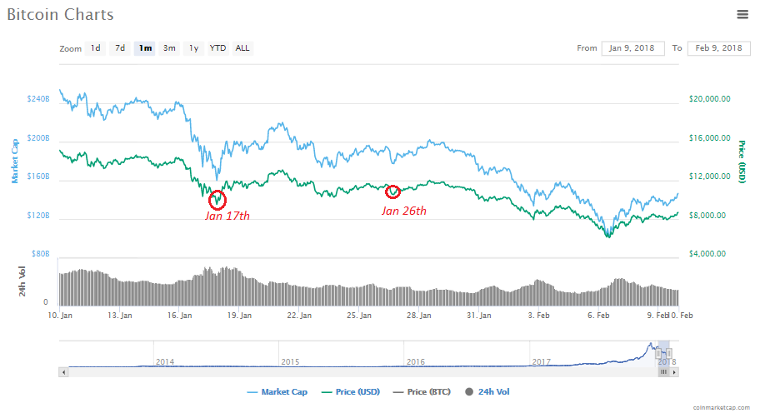Edit the From date field Jan 9, 2018
Screen dimensions: 760x413
pos(632,48)
